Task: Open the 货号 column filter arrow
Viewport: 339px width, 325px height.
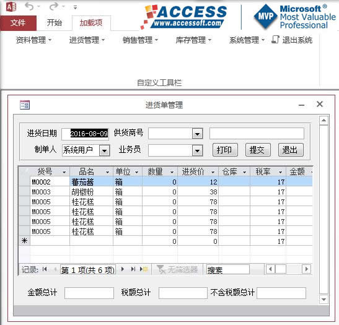Action: [64, 172]
